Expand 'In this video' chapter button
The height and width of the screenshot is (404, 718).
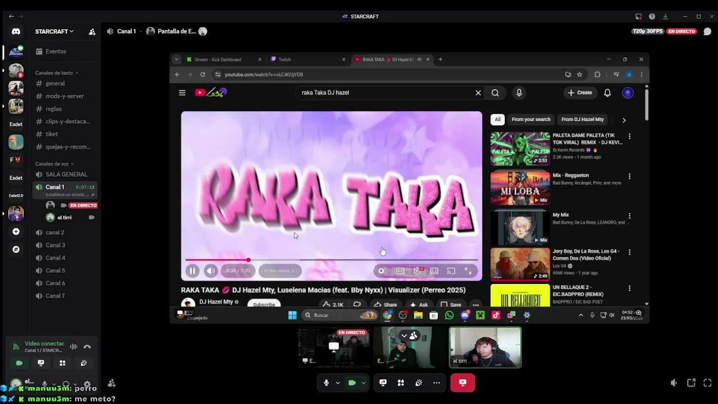(x=279, y=270)
